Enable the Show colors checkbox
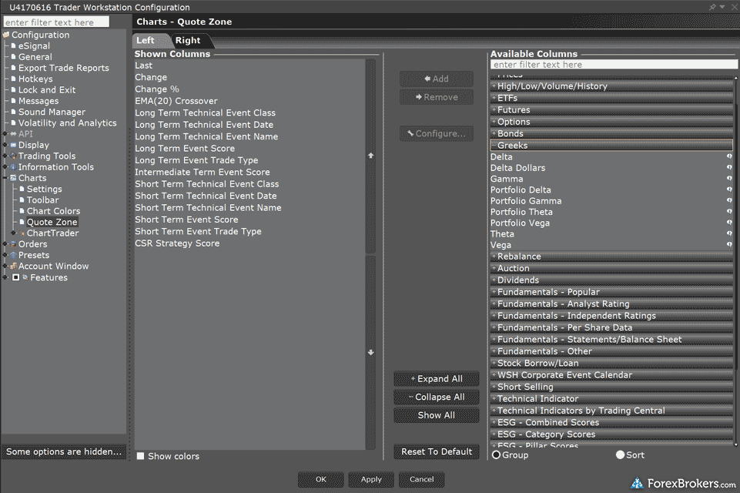Image resolution: width=740 pixels, height=493 pixels. (140, 456)
